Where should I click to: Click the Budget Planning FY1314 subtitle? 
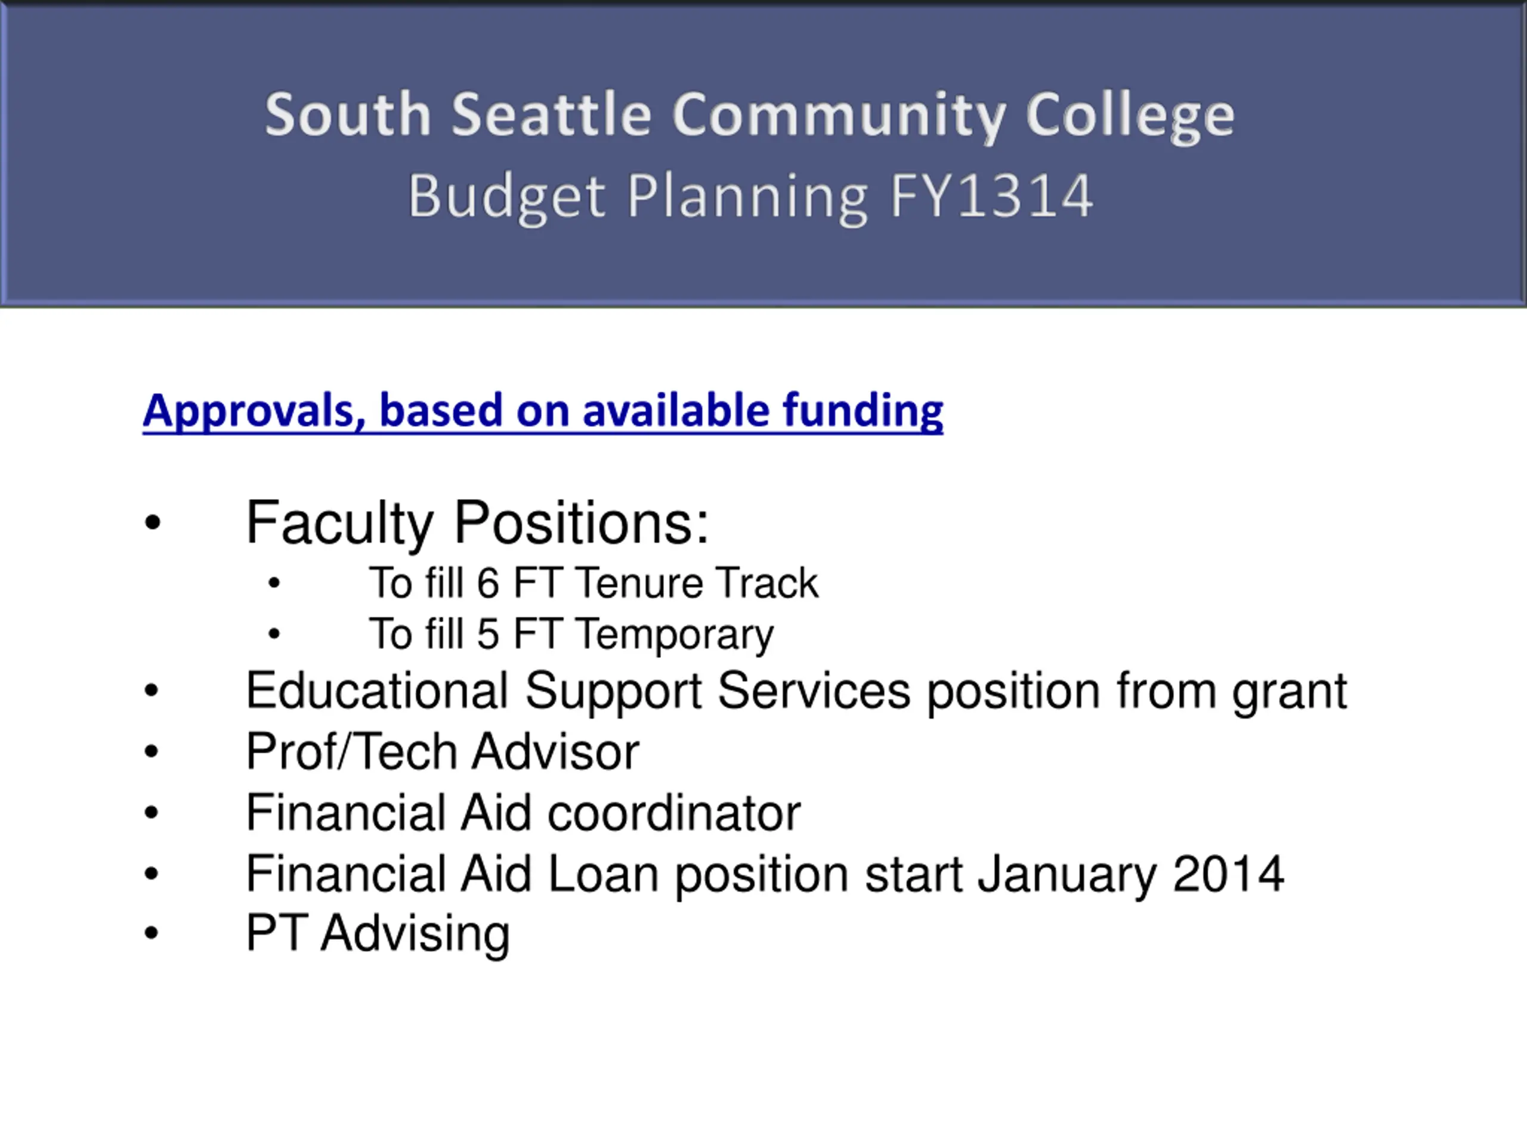[x=750, y=197]
